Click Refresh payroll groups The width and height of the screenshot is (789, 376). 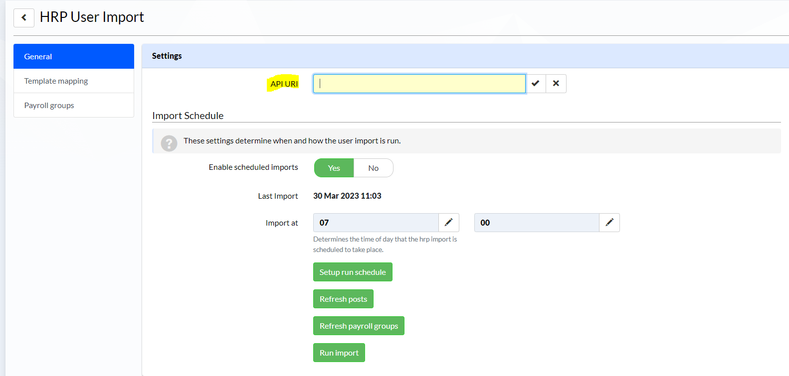click(359, 326)
